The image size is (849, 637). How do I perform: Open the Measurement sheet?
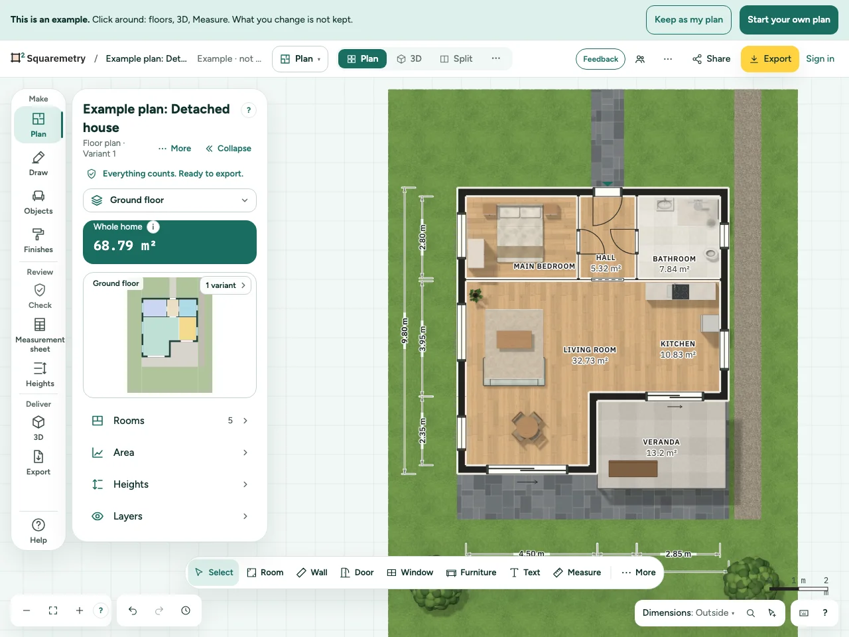click(40, 335)
